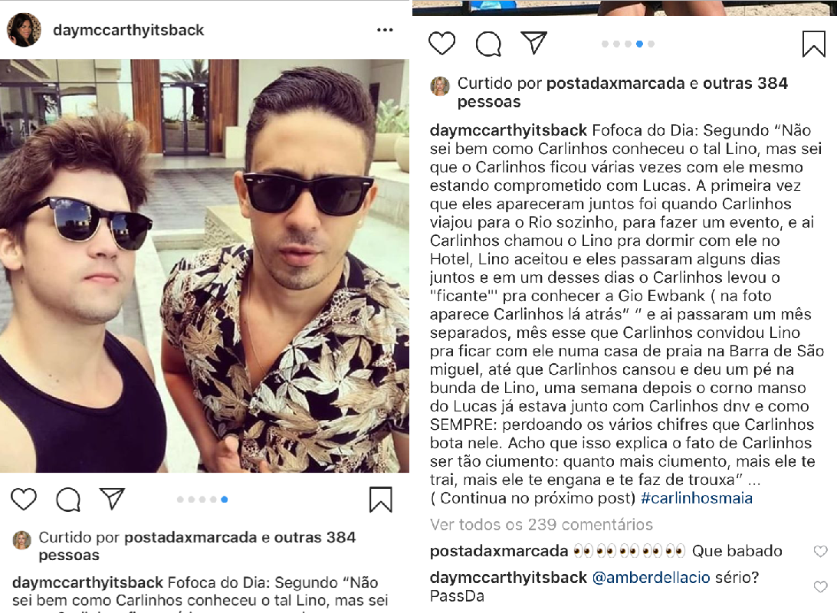The image size is (837, 613).
Task: Open three-dot options menu of post
Action: pos(385,30)
